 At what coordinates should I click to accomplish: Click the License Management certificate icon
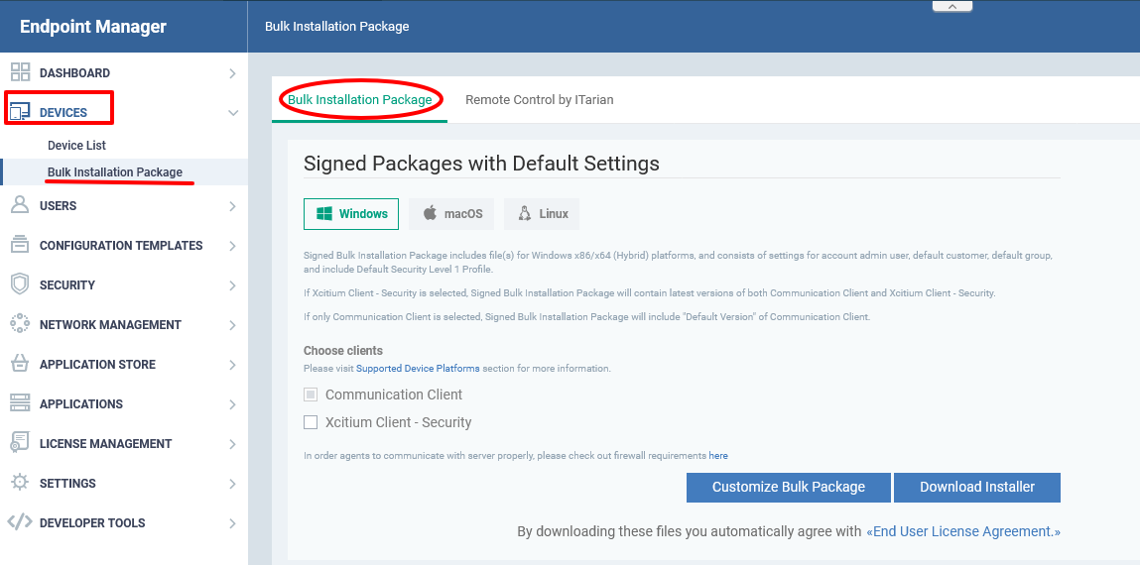click(21, 442)
